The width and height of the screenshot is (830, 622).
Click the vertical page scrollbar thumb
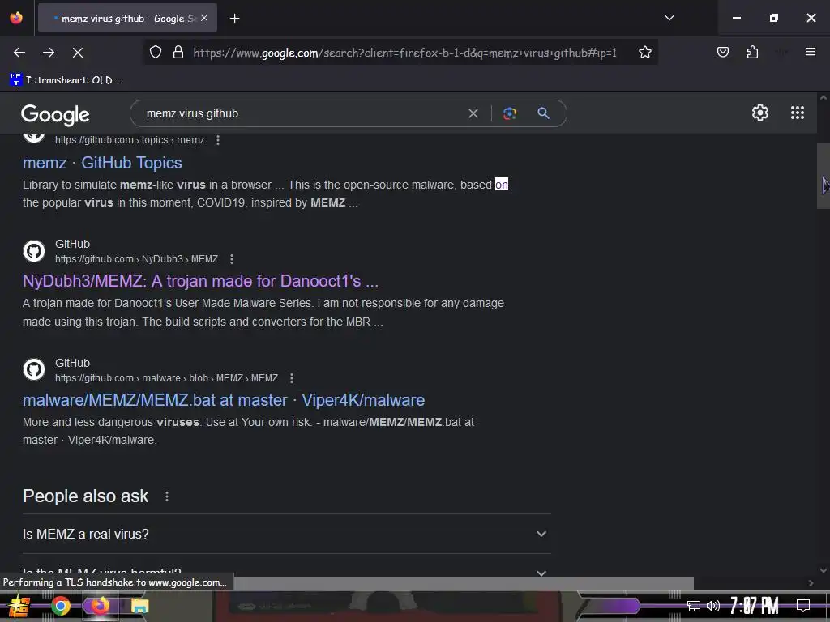pyautogui.click(x=823, y=176)
